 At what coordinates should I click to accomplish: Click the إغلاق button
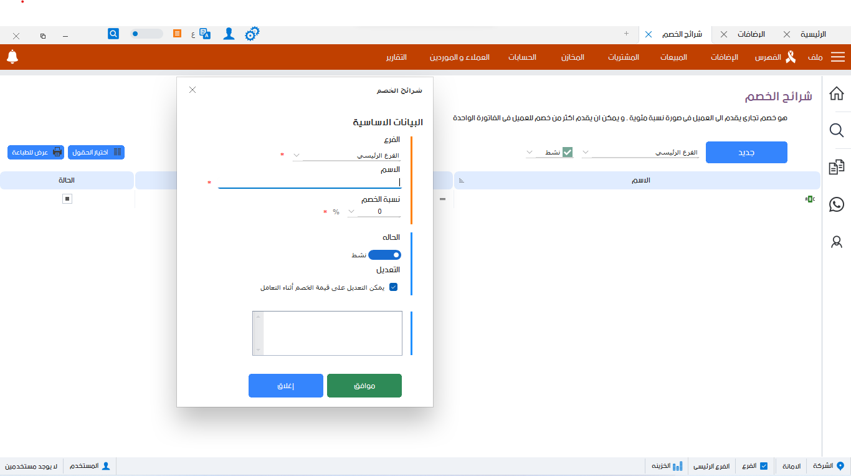285,385
